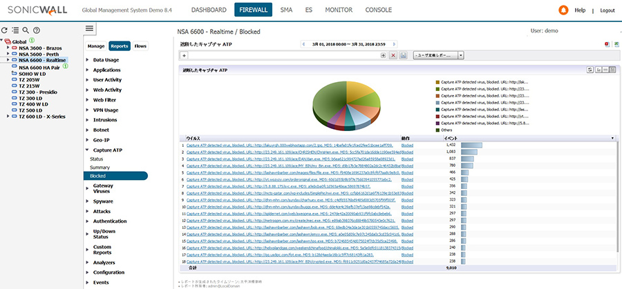Click the yellow legend swatch for first entry
The width and height of the screenshot is (622, 289).
tap(437, 82)
